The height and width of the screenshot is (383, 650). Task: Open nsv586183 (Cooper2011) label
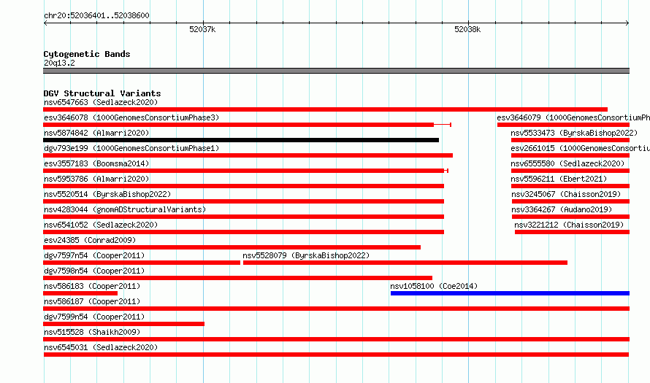[92, 286]
